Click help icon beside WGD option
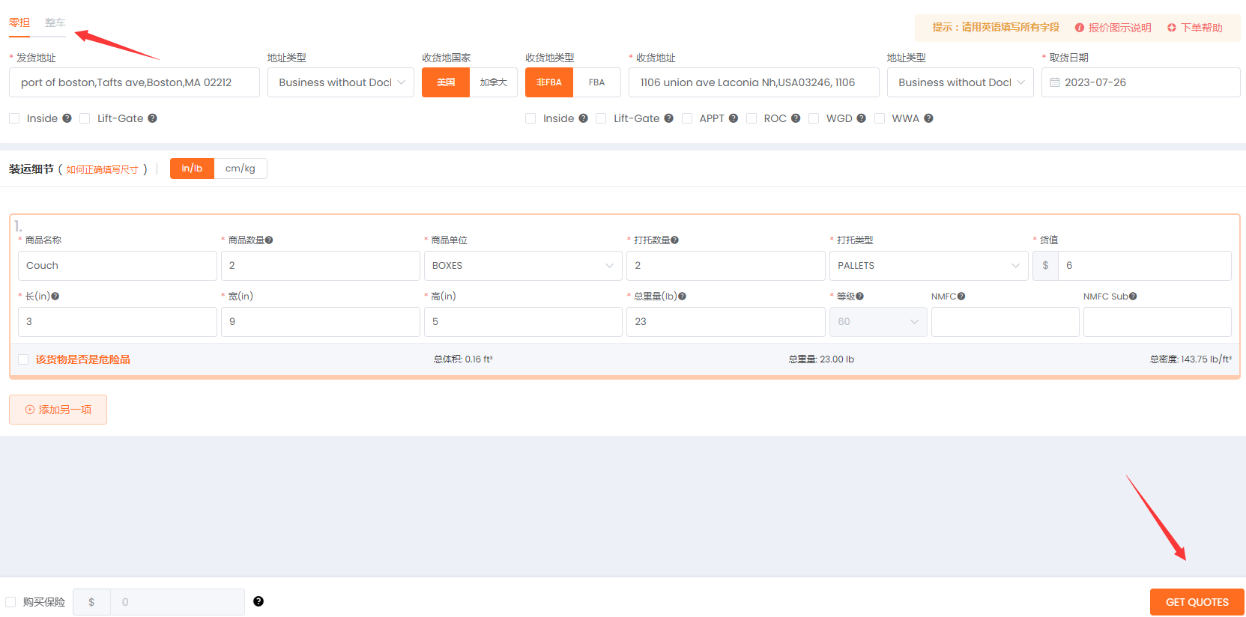The image size is (1246, 617). click(x=861, y=118)
